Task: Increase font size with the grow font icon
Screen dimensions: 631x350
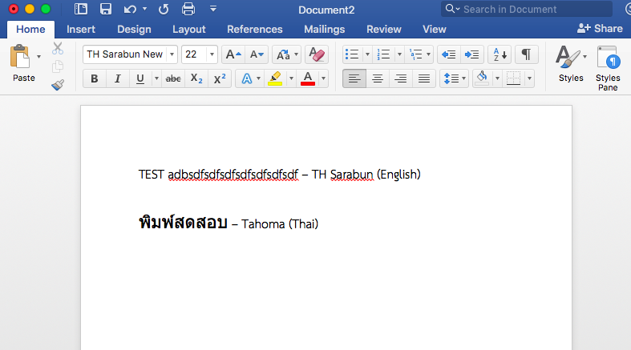Action: point(233,54)
